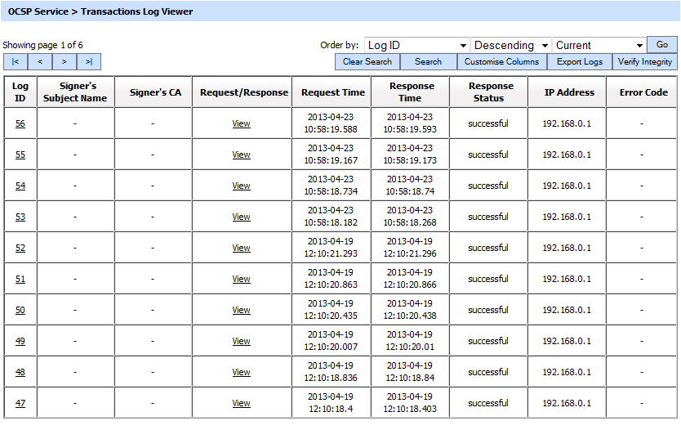The width and height of the screenshot is (681, 439).
Task: Click the Search button
Action: (x=428, y=62)
